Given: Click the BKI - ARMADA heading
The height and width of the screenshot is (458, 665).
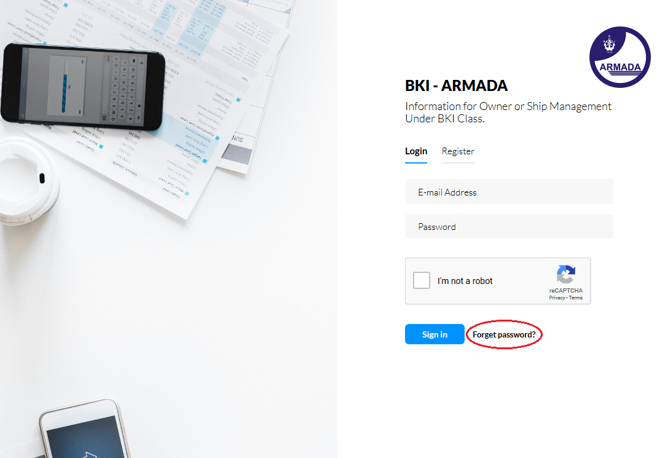Looking at the screenshot, I should (x=456, y=85).
